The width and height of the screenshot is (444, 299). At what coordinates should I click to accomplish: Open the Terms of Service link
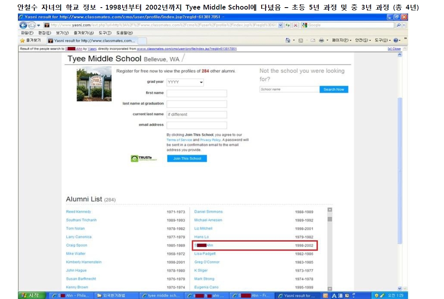179,140
